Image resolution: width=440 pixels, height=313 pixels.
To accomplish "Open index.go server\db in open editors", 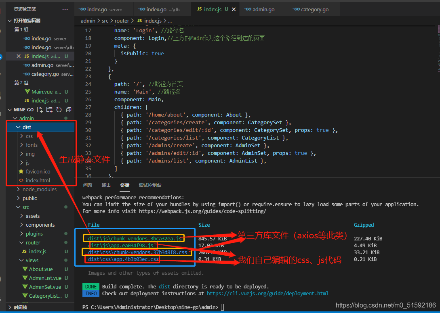I will pos(40,47).
